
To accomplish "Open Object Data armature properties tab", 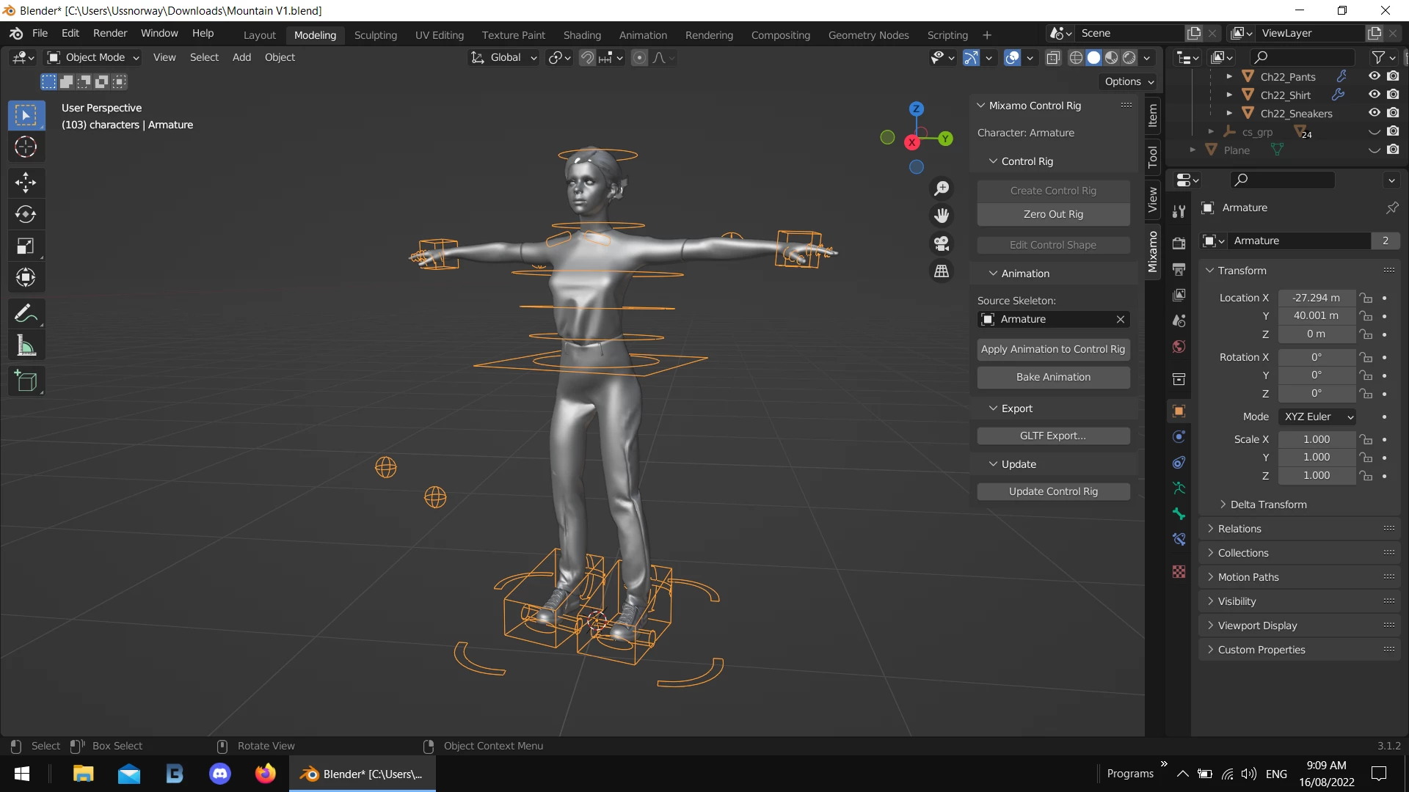I will click(x=1179, y=488).
